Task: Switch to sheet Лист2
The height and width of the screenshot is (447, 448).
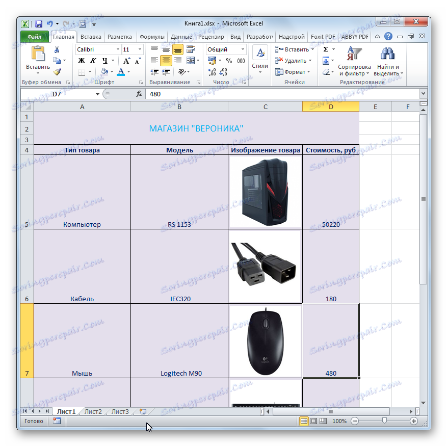Action: click(93, 411)
